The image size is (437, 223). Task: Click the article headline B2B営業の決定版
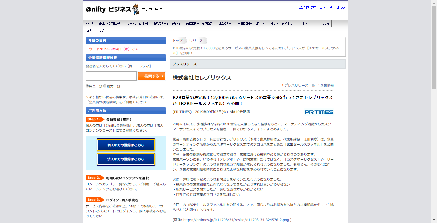click(x=253, y=100)
